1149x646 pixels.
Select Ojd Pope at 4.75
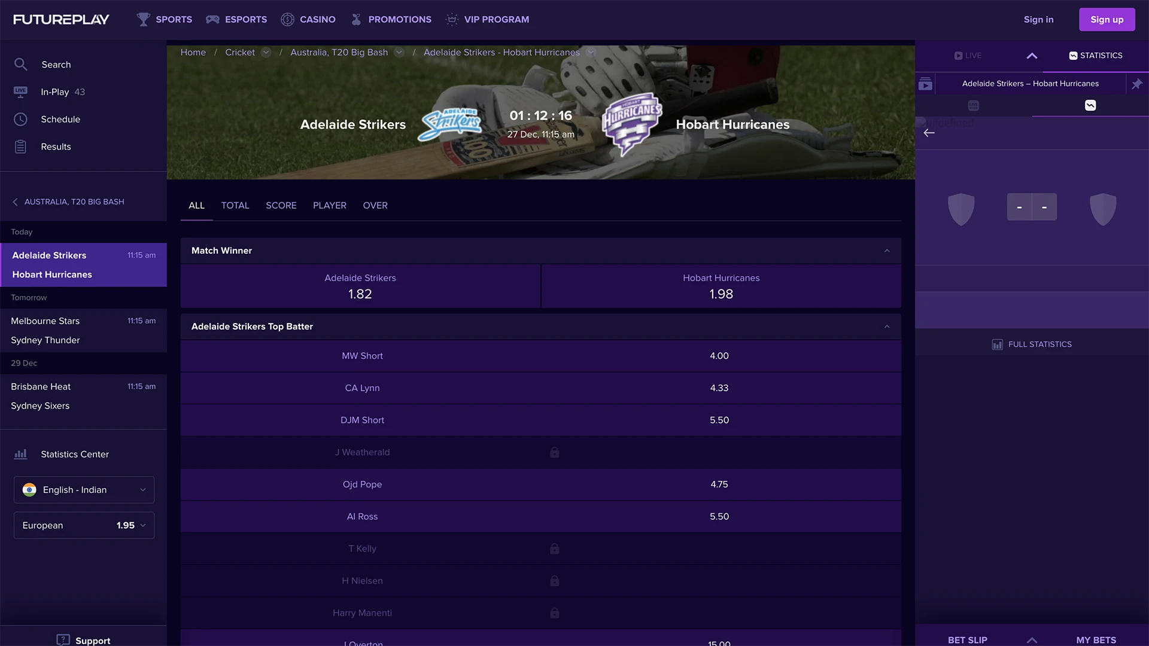(541, 484)
